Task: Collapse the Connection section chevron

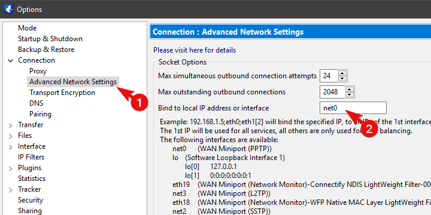Action: [10, 60]
